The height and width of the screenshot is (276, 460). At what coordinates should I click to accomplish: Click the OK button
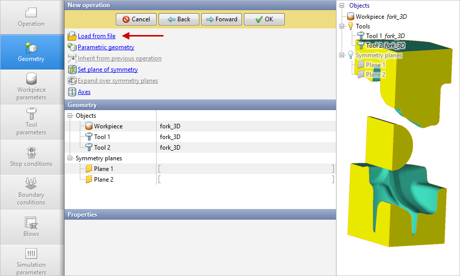coord(264,19)
